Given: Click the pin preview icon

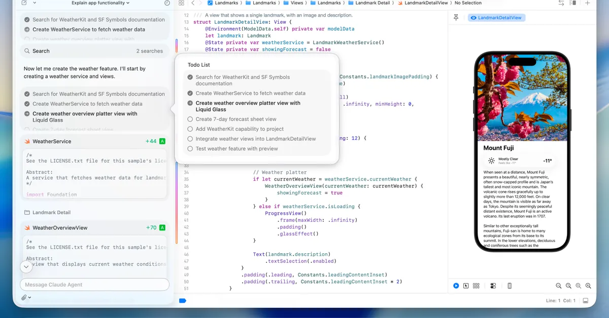Looking at the screenshot, I should click(x=456, y=18).
